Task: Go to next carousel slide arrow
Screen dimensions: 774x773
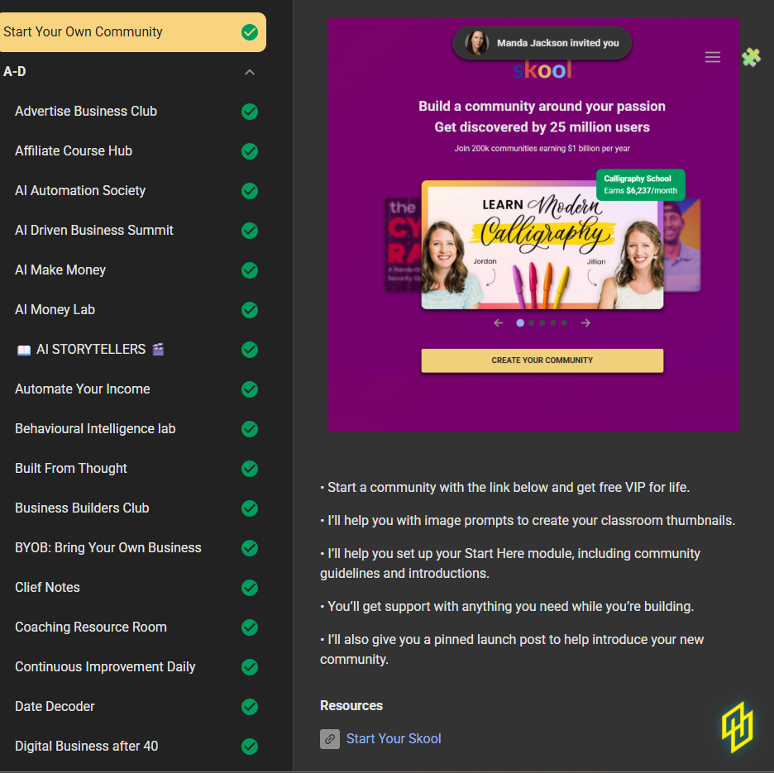Action: pyautogui.click(x=585, y=322)
